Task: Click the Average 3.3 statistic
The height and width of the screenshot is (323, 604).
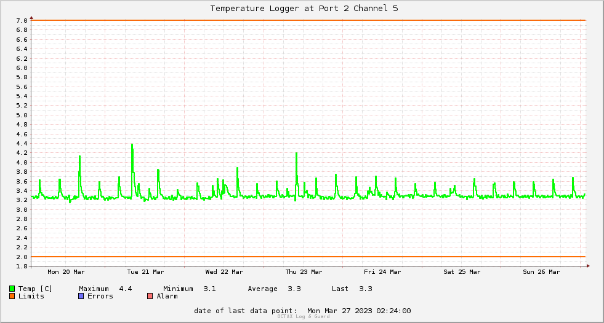Action: pos(274,289)
